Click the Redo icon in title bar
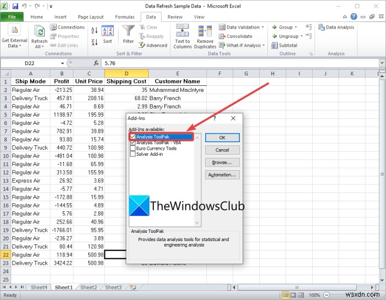The height and width of the screenshot is (300, 386). coord(37,6)
